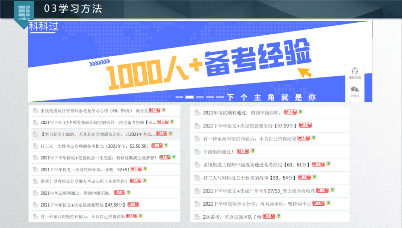Click 新人帖 badge after 差点点就掉队了哈 title
The width and height of the screenshot is (402, 228).
269,216
